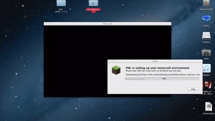Select the Playlist music file icon

click(207, 68)
